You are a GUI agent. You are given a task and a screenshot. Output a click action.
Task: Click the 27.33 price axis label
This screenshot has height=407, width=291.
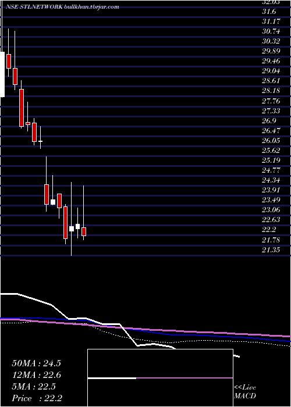tap(271, 111)
